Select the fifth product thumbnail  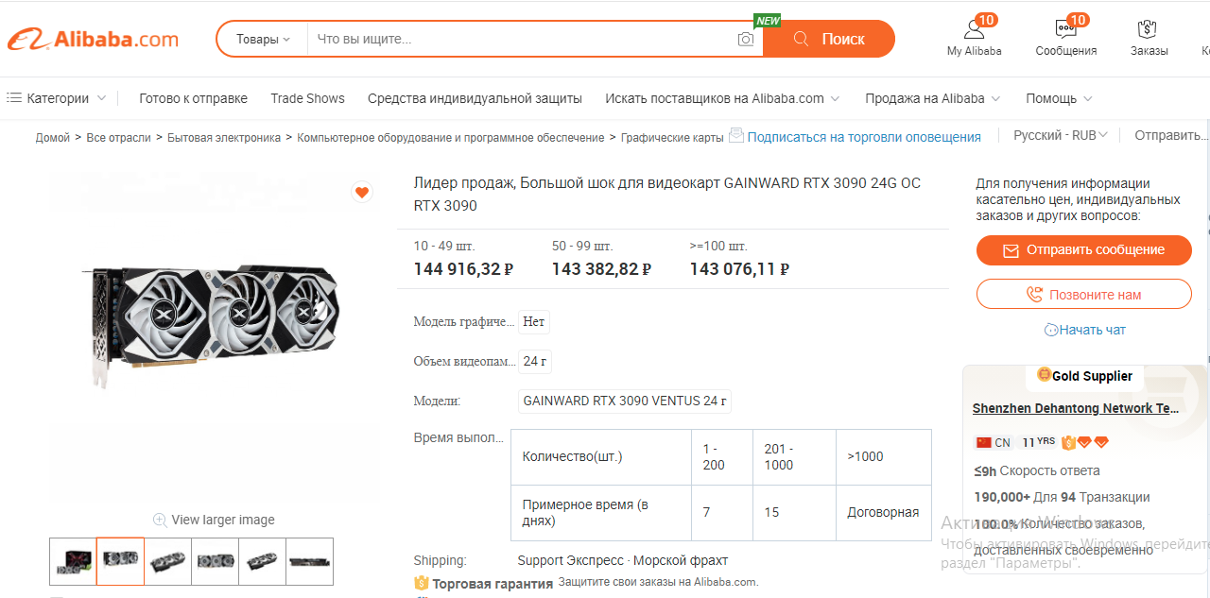point(262,561)
